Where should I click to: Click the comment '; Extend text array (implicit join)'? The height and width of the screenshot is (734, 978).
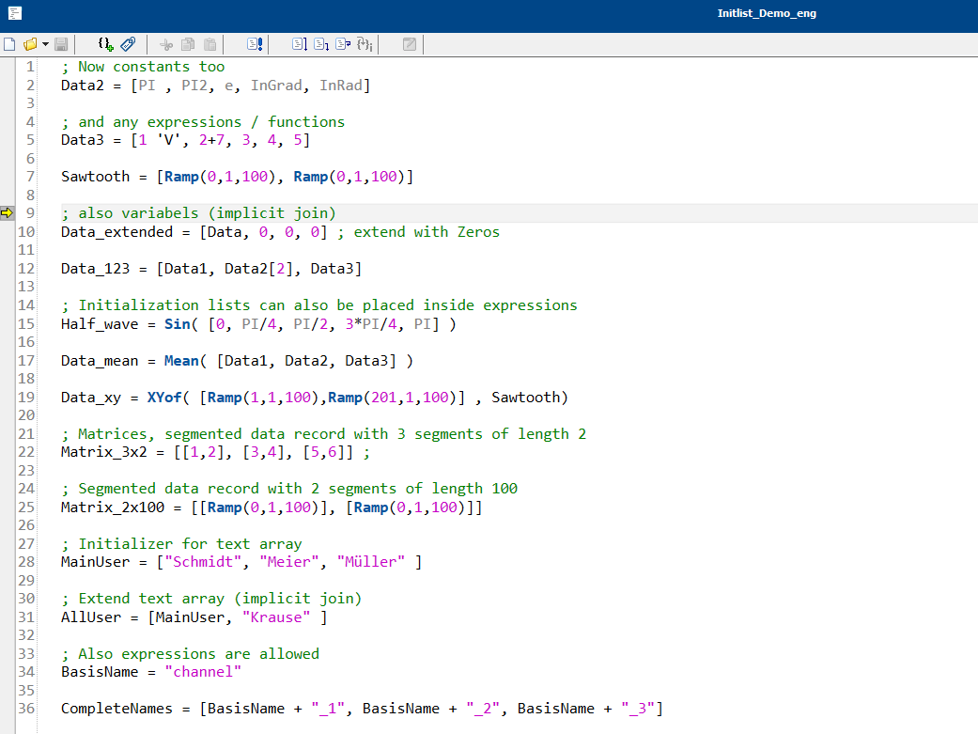(x=211, y=599)
